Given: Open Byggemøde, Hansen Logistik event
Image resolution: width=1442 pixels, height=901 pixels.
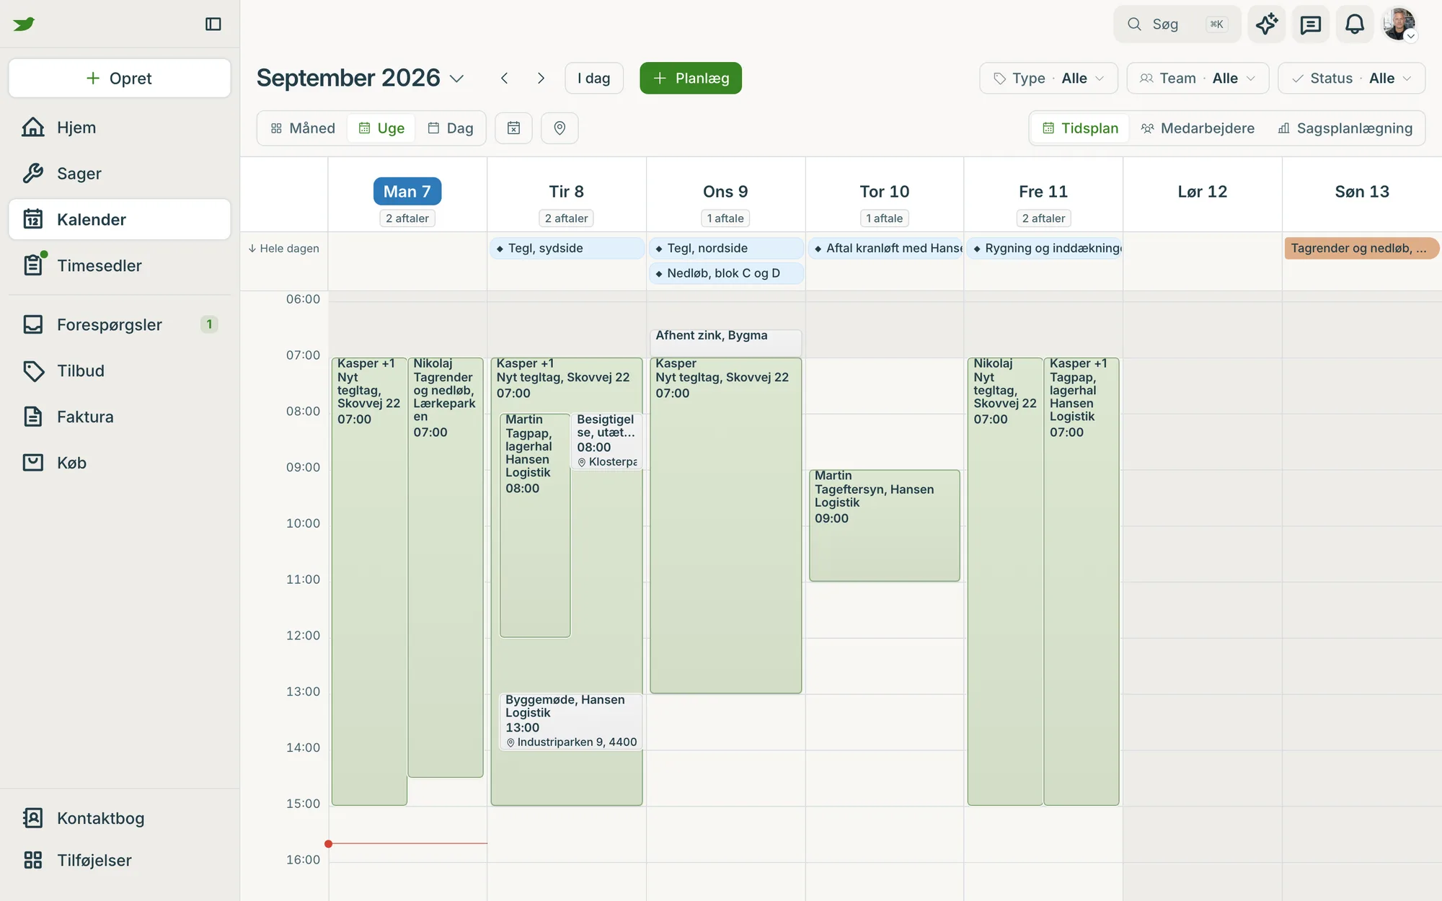Looking at the screenshot, I should coord(570,722).
